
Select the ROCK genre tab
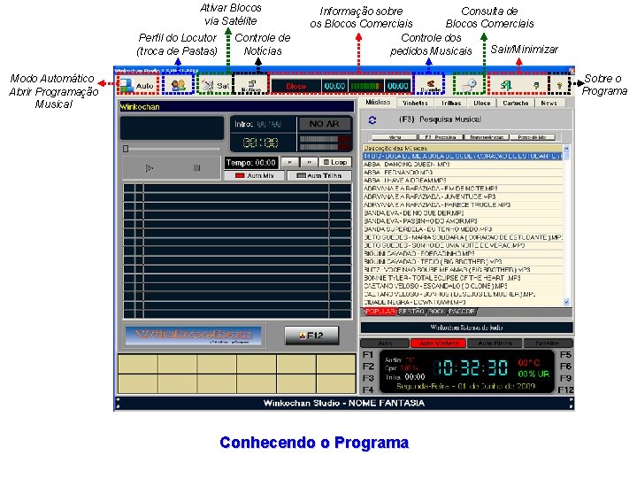tap(437, 312)
